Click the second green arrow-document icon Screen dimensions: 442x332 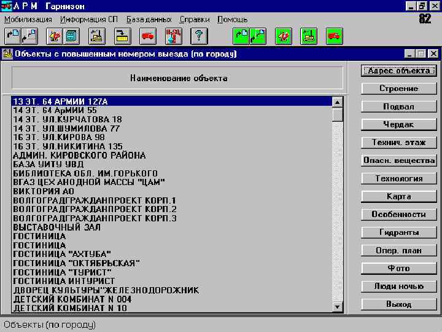pyautogui.click(x=258, y=36)
